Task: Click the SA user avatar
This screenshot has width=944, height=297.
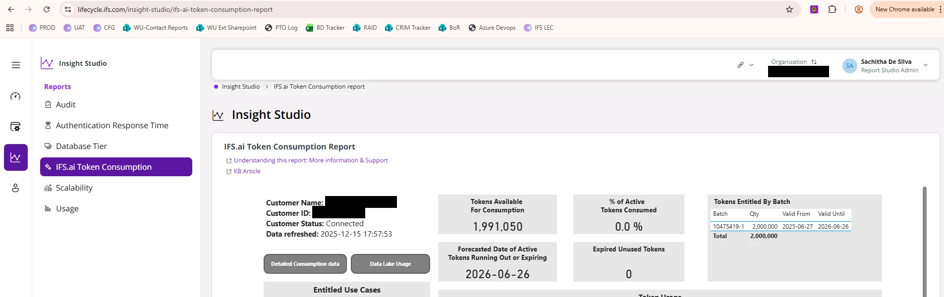Action: click(849, 66)
